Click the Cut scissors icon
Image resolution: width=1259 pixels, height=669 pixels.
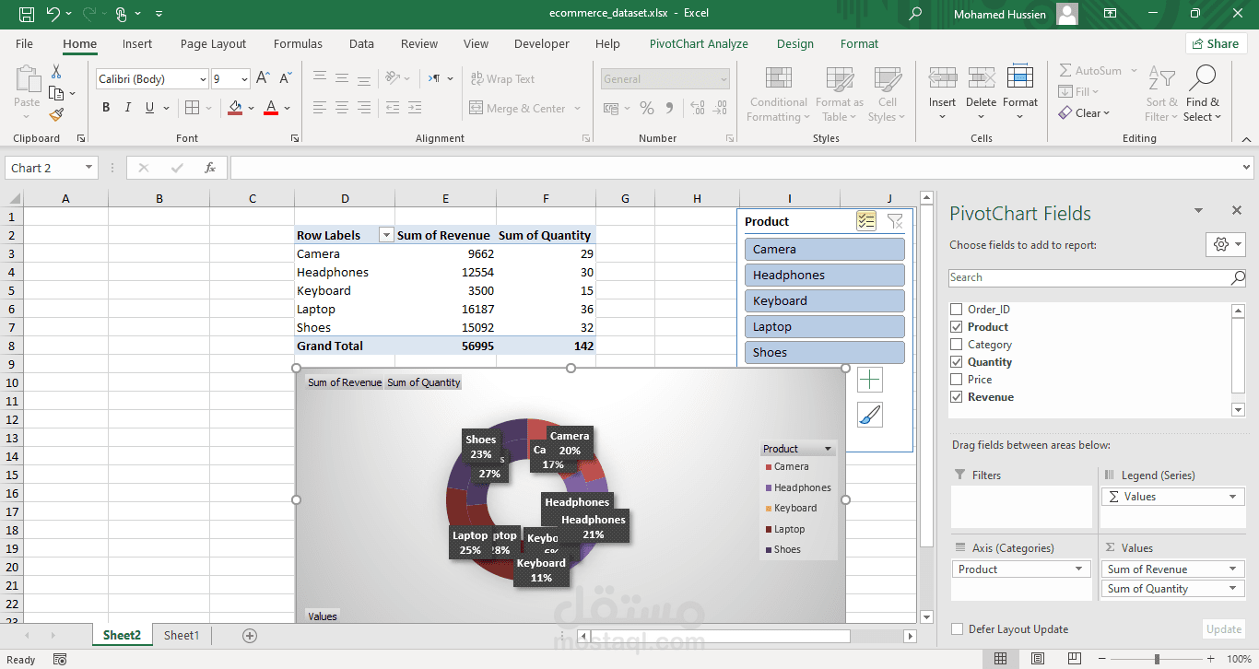pyautogui.click(x=56, y=71)
